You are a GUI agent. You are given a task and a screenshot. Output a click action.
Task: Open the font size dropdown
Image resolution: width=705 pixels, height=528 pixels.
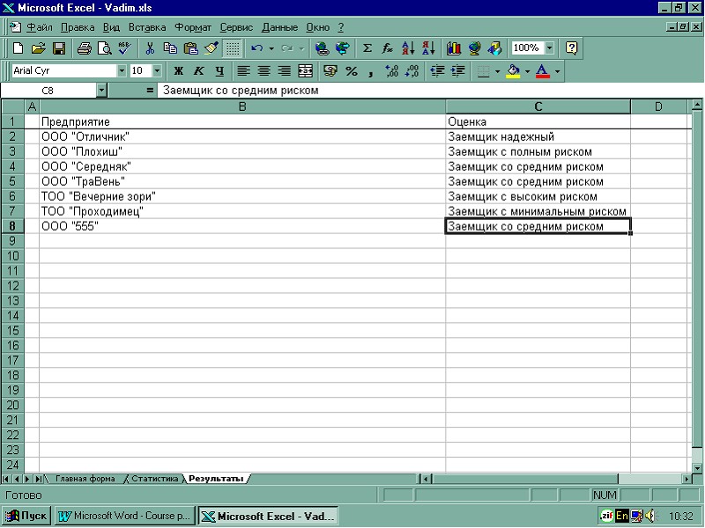[158, 70]
